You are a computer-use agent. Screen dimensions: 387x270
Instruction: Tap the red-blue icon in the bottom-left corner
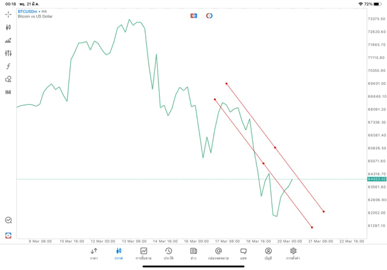pyautogui.click(x=8, y=235)
